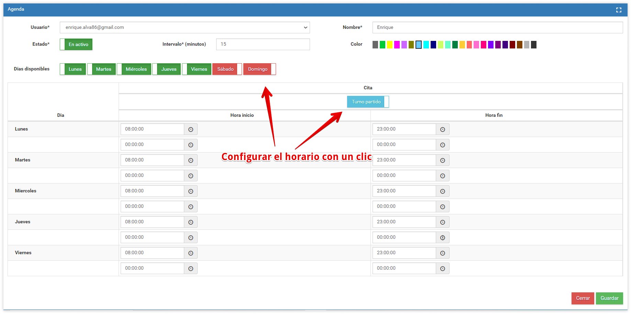Enable Domingo as an available day
The height and width of the screenshot is (314, 631).
point(259,69)
